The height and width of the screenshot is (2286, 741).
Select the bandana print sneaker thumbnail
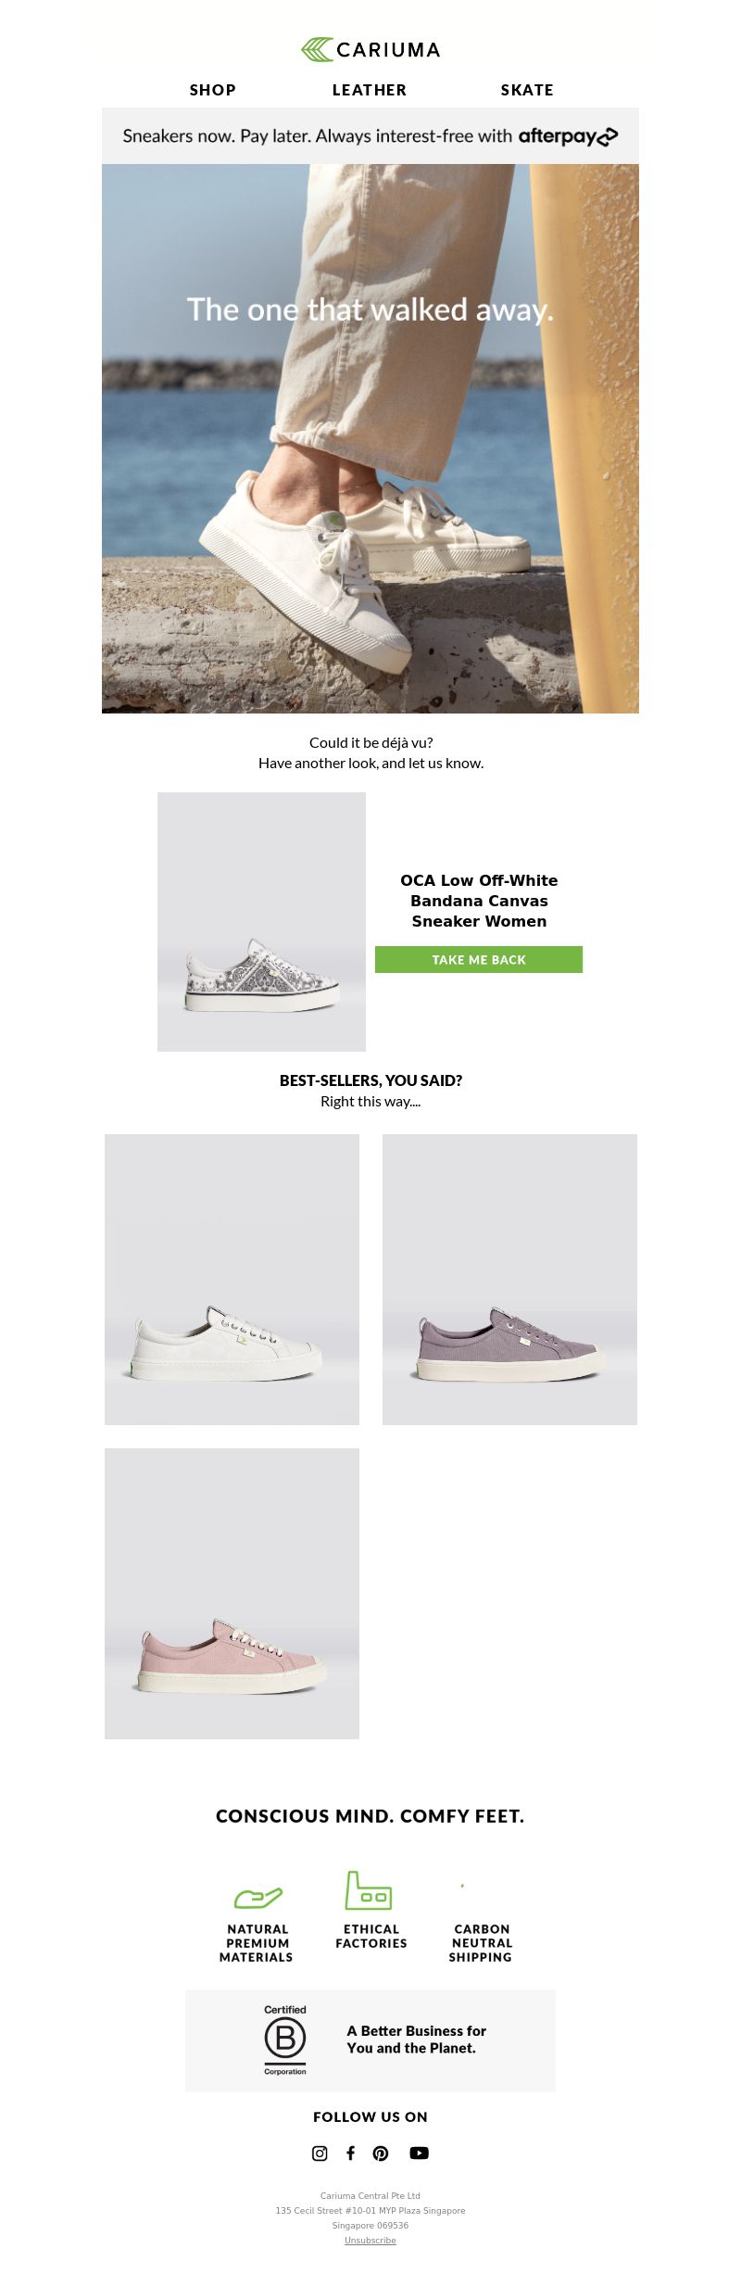tap(261, 922)
